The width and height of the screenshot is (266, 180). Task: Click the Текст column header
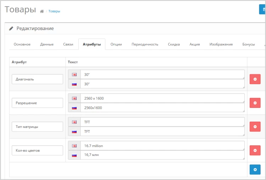(73, 62)
